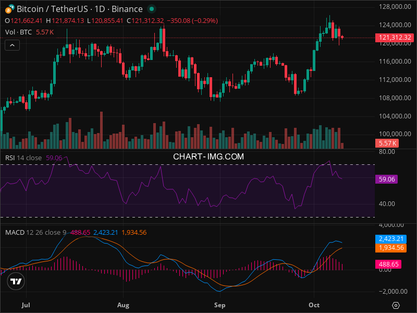
Task: Click the Sep label on time axis
Action: click(219, 304)
